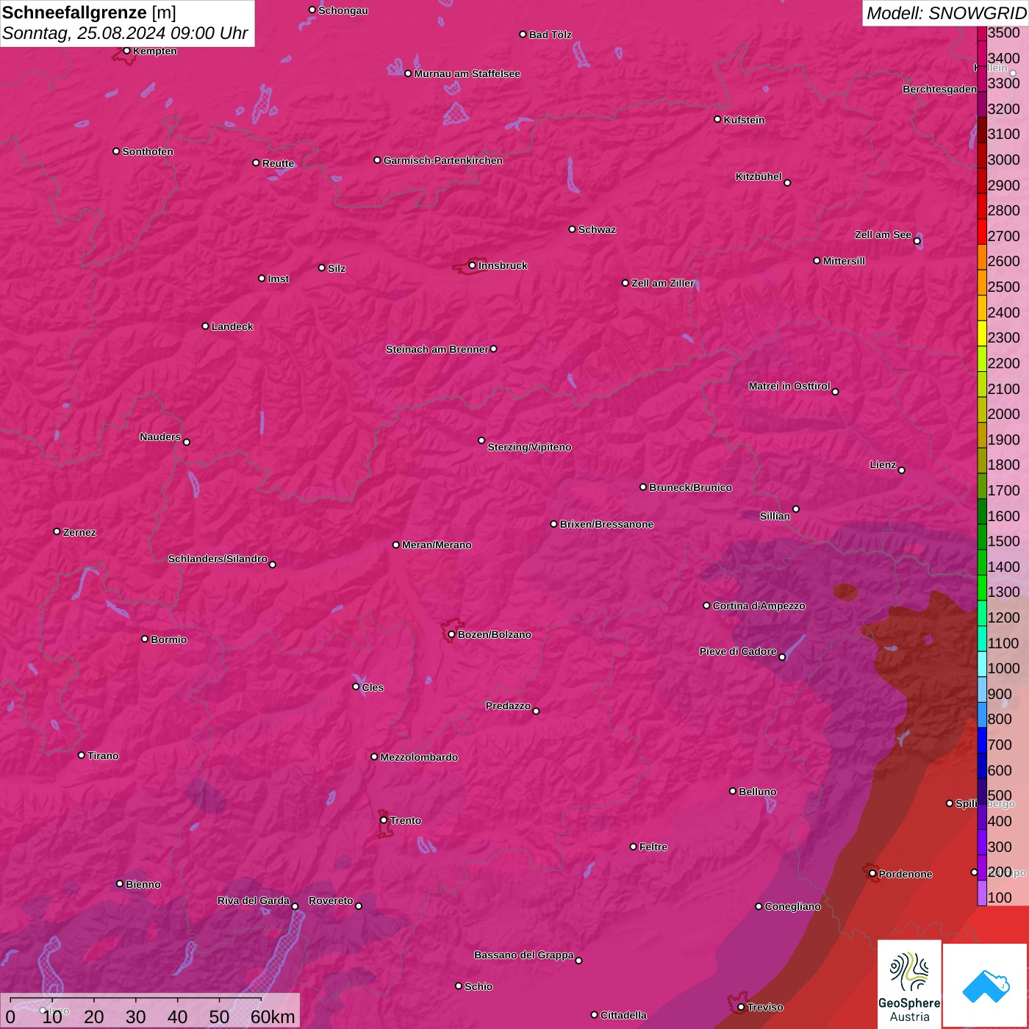Image resolution: width=1029 pixels, height=1029 pixels.
Task: Click the 'Schio' label
Action: [478, 986]
